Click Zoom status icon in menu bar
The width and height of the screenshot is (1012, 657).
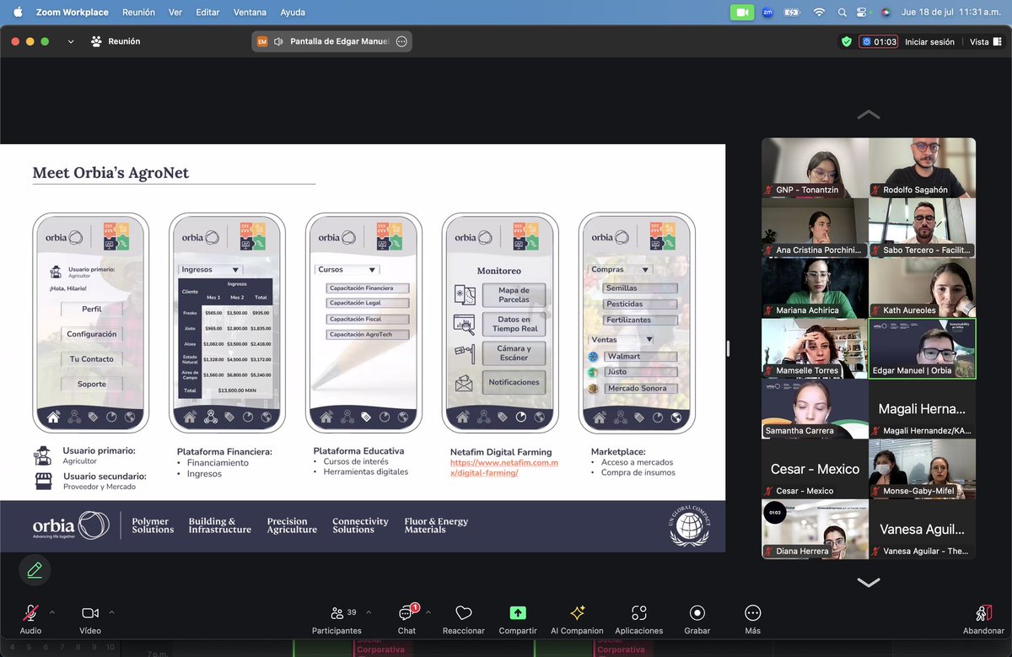click(x=767, y=13)
